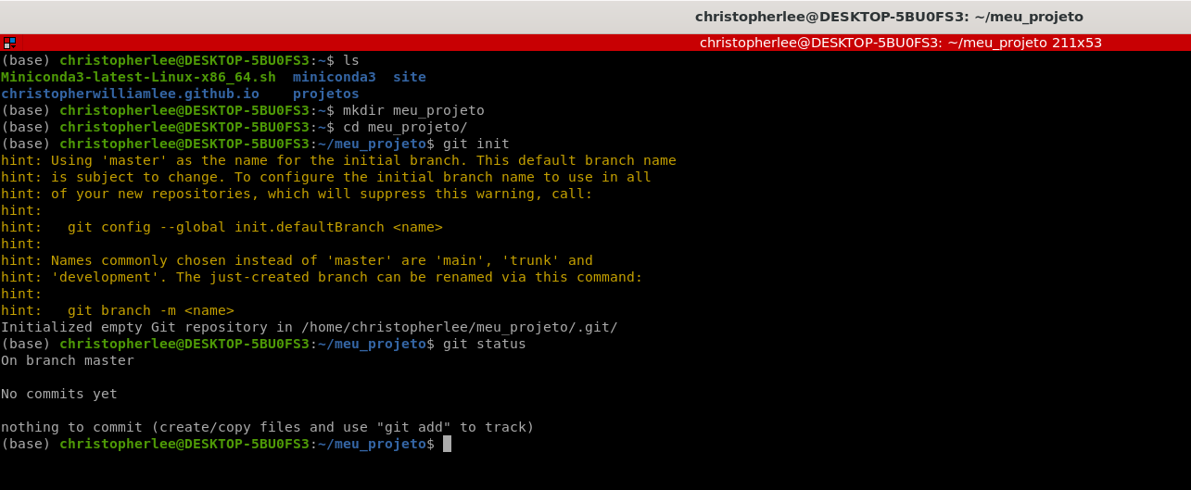Click the red terminal title bar
This screenshot has width=1191, height=490.
coord(595,43)
